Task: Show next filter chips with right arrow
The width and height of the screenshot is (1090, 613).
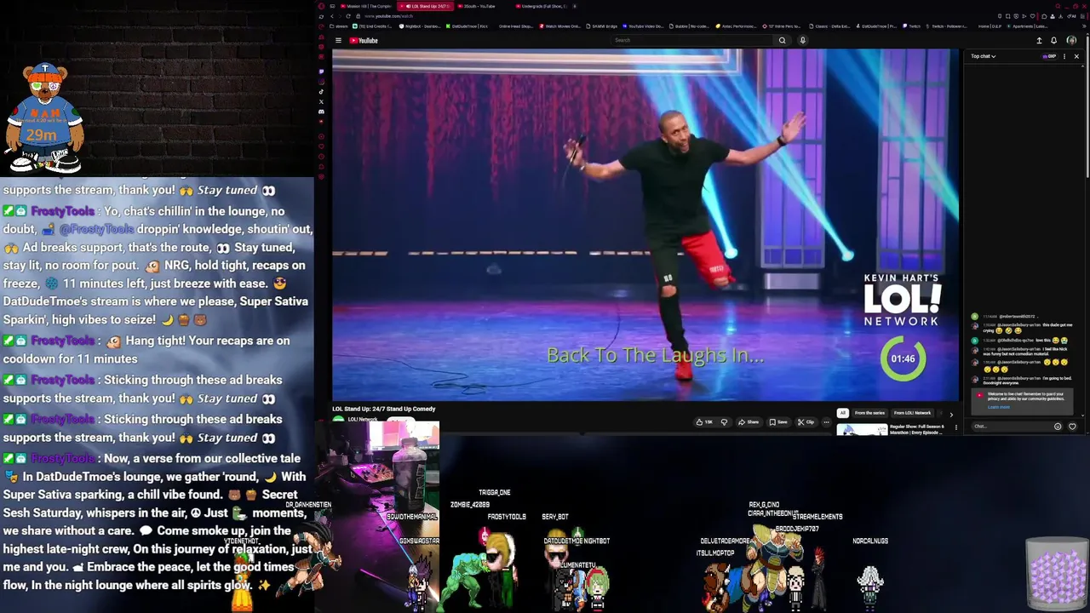Action: 951,414
